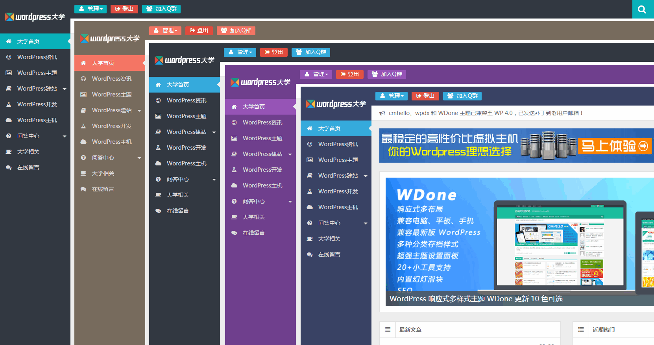Expand WordPress建站 arrow in brown sidebar

[x=139, y=111]
